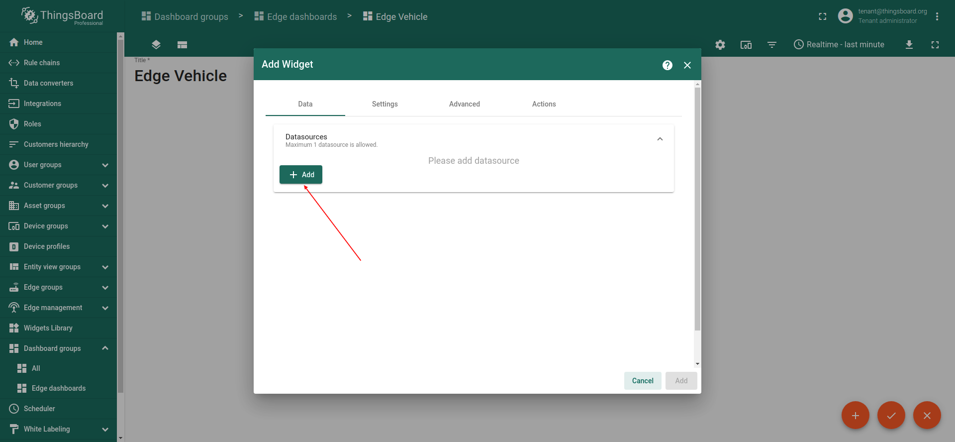955x442 pixels.
Task: Open Roles page
Action: click(x=58, y=124)
